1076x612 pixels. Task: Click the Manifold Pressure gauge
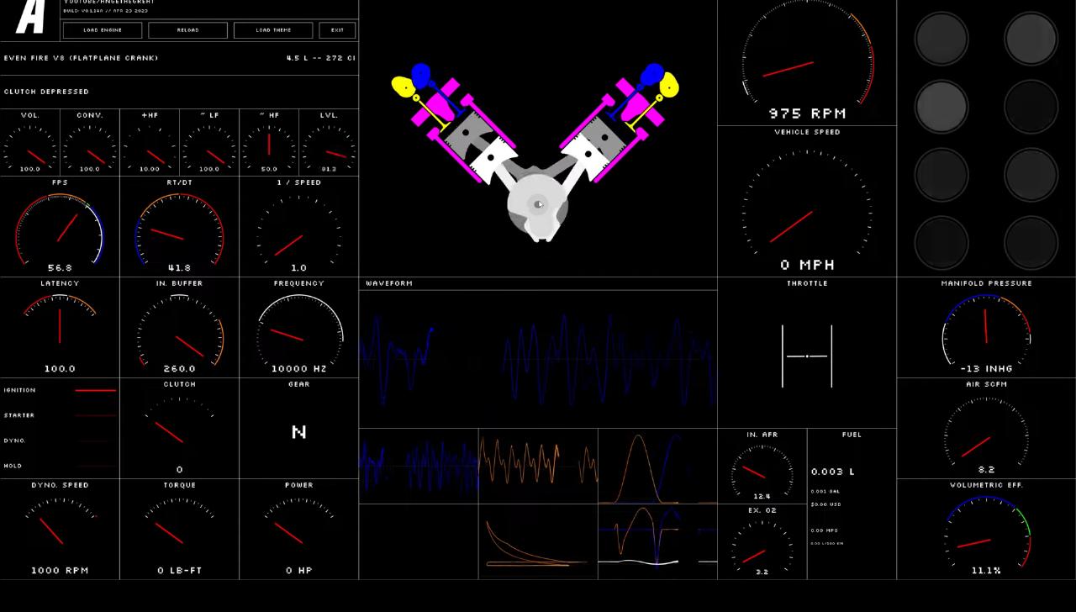click(x=986, y=327)
